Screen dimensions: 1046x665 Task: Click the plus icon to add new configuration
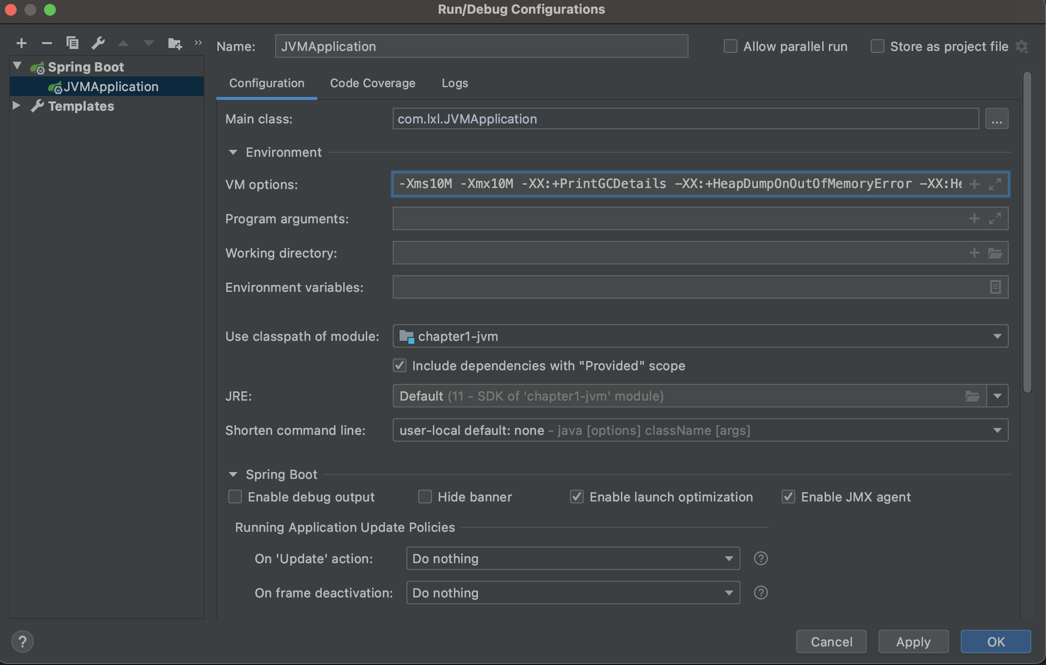(21, 44)
